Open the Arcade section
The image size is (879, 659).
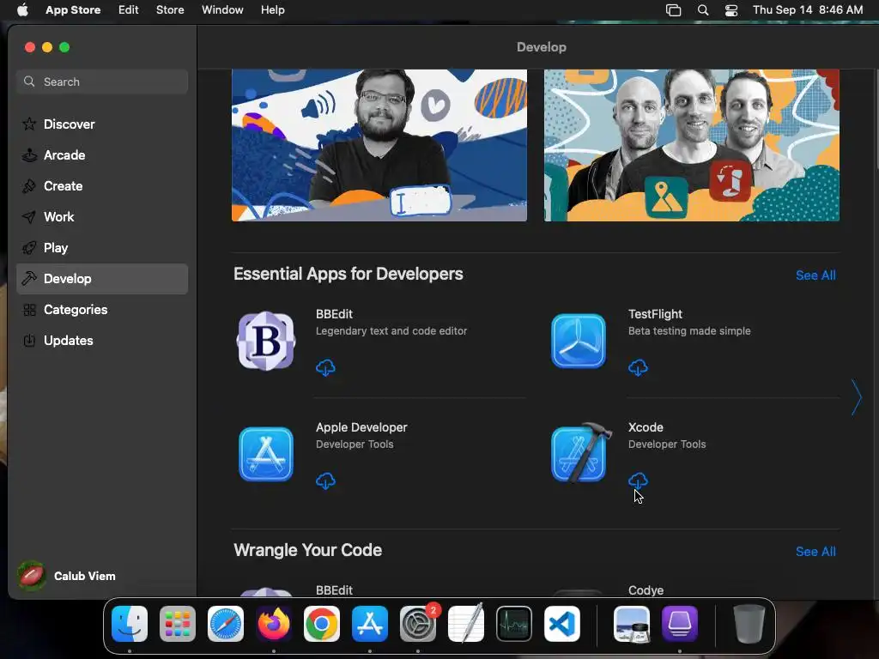point(102,155)
